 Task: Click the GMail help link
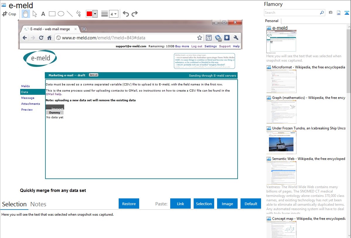54,94
